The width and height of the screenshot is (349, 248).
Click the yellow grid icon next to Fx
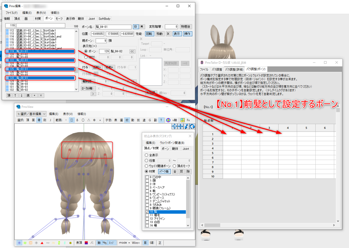183,120
